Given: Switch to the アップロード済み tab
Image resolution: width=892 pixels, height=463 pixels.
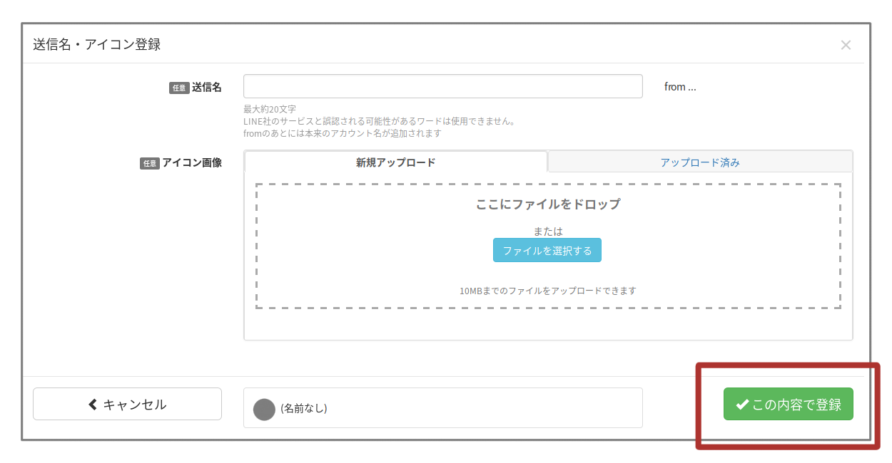Looking at the screenshot, I should (699, 162).
